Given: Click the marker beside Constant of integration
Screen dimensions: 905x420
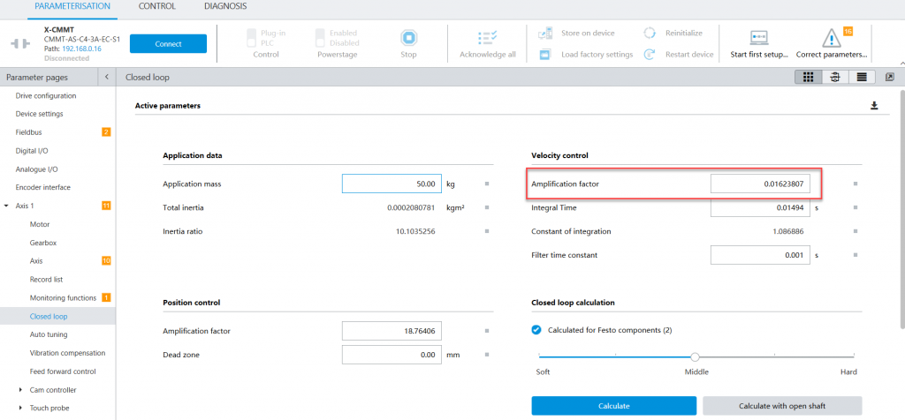Looking at the screenshot, I should [x=856, y=231].
